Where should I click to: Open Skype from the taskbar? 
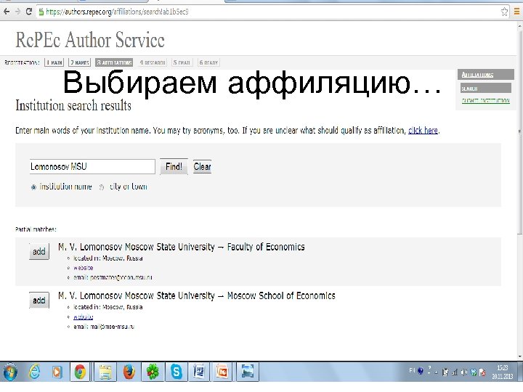click(176, 372)
